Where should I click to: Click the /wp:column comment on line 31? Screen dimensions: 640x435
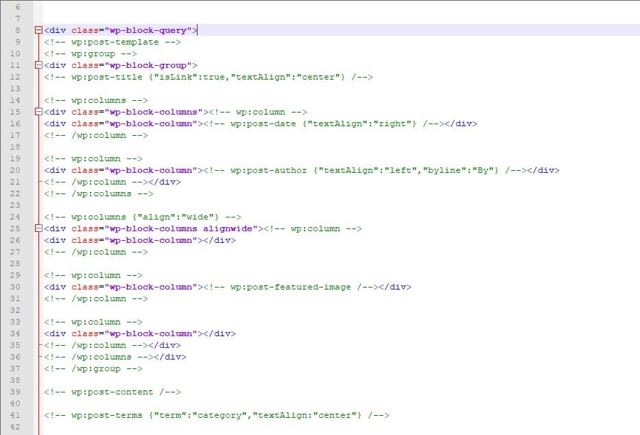point(96,298)
